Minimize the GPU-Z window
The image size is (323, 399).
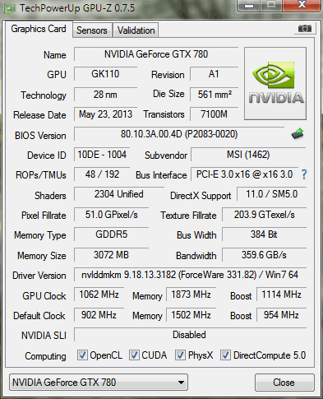point(249,6)
